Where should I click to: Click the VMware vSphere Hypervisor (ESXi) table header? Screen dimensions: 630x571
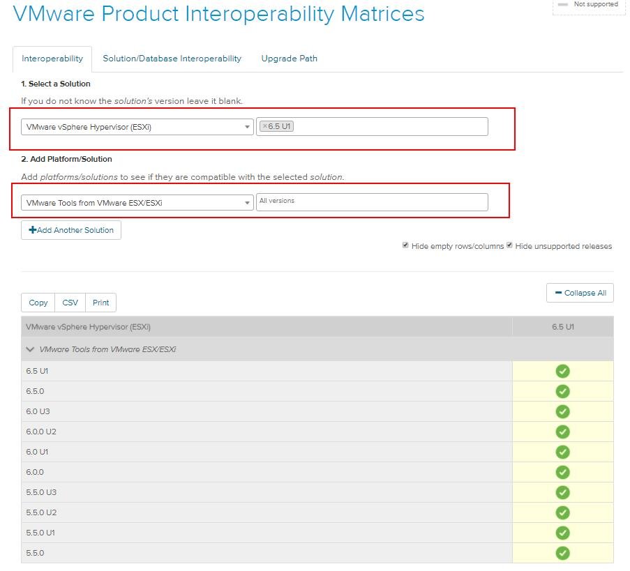(x=88, y=327)
